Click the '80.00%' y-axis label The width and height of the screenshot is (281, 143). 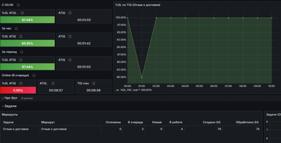(122, 77)
